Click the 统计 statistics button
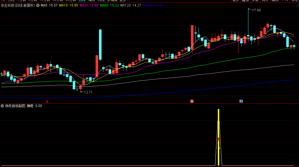The height and width of the screenshot is (167, 299). click(265, 1)
